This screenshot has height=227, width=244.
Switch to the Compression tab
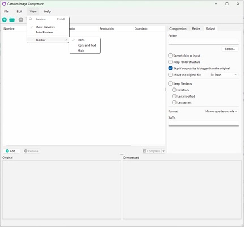(x=178, y=28)
